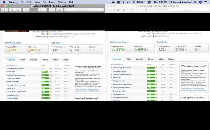Expand title chevron of 9.24.20 AM window
The width and height of the screenshot is (210, 130).
tap(181, 6)
